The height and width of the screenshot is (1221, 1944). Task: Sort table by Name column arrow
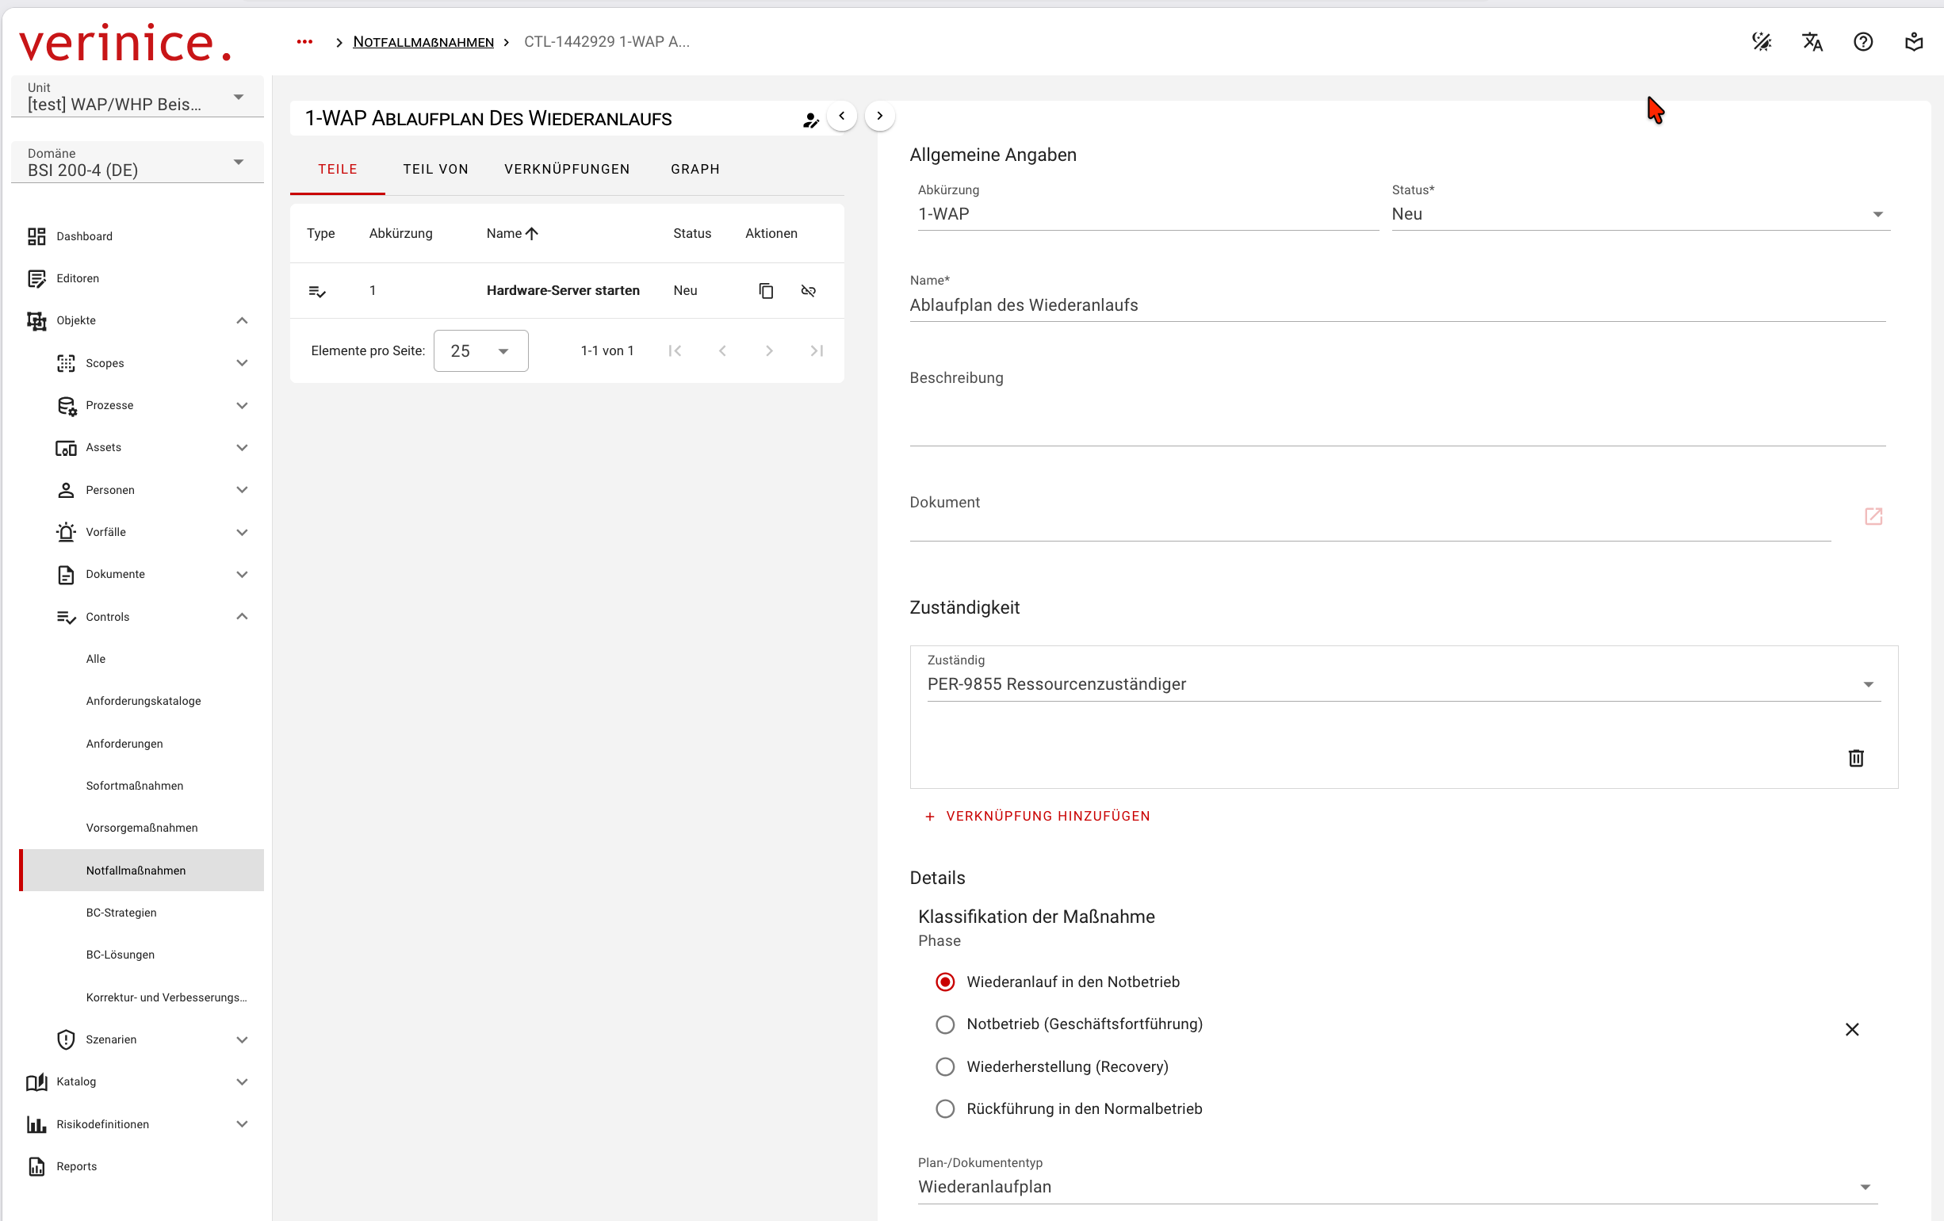[531, 233]
